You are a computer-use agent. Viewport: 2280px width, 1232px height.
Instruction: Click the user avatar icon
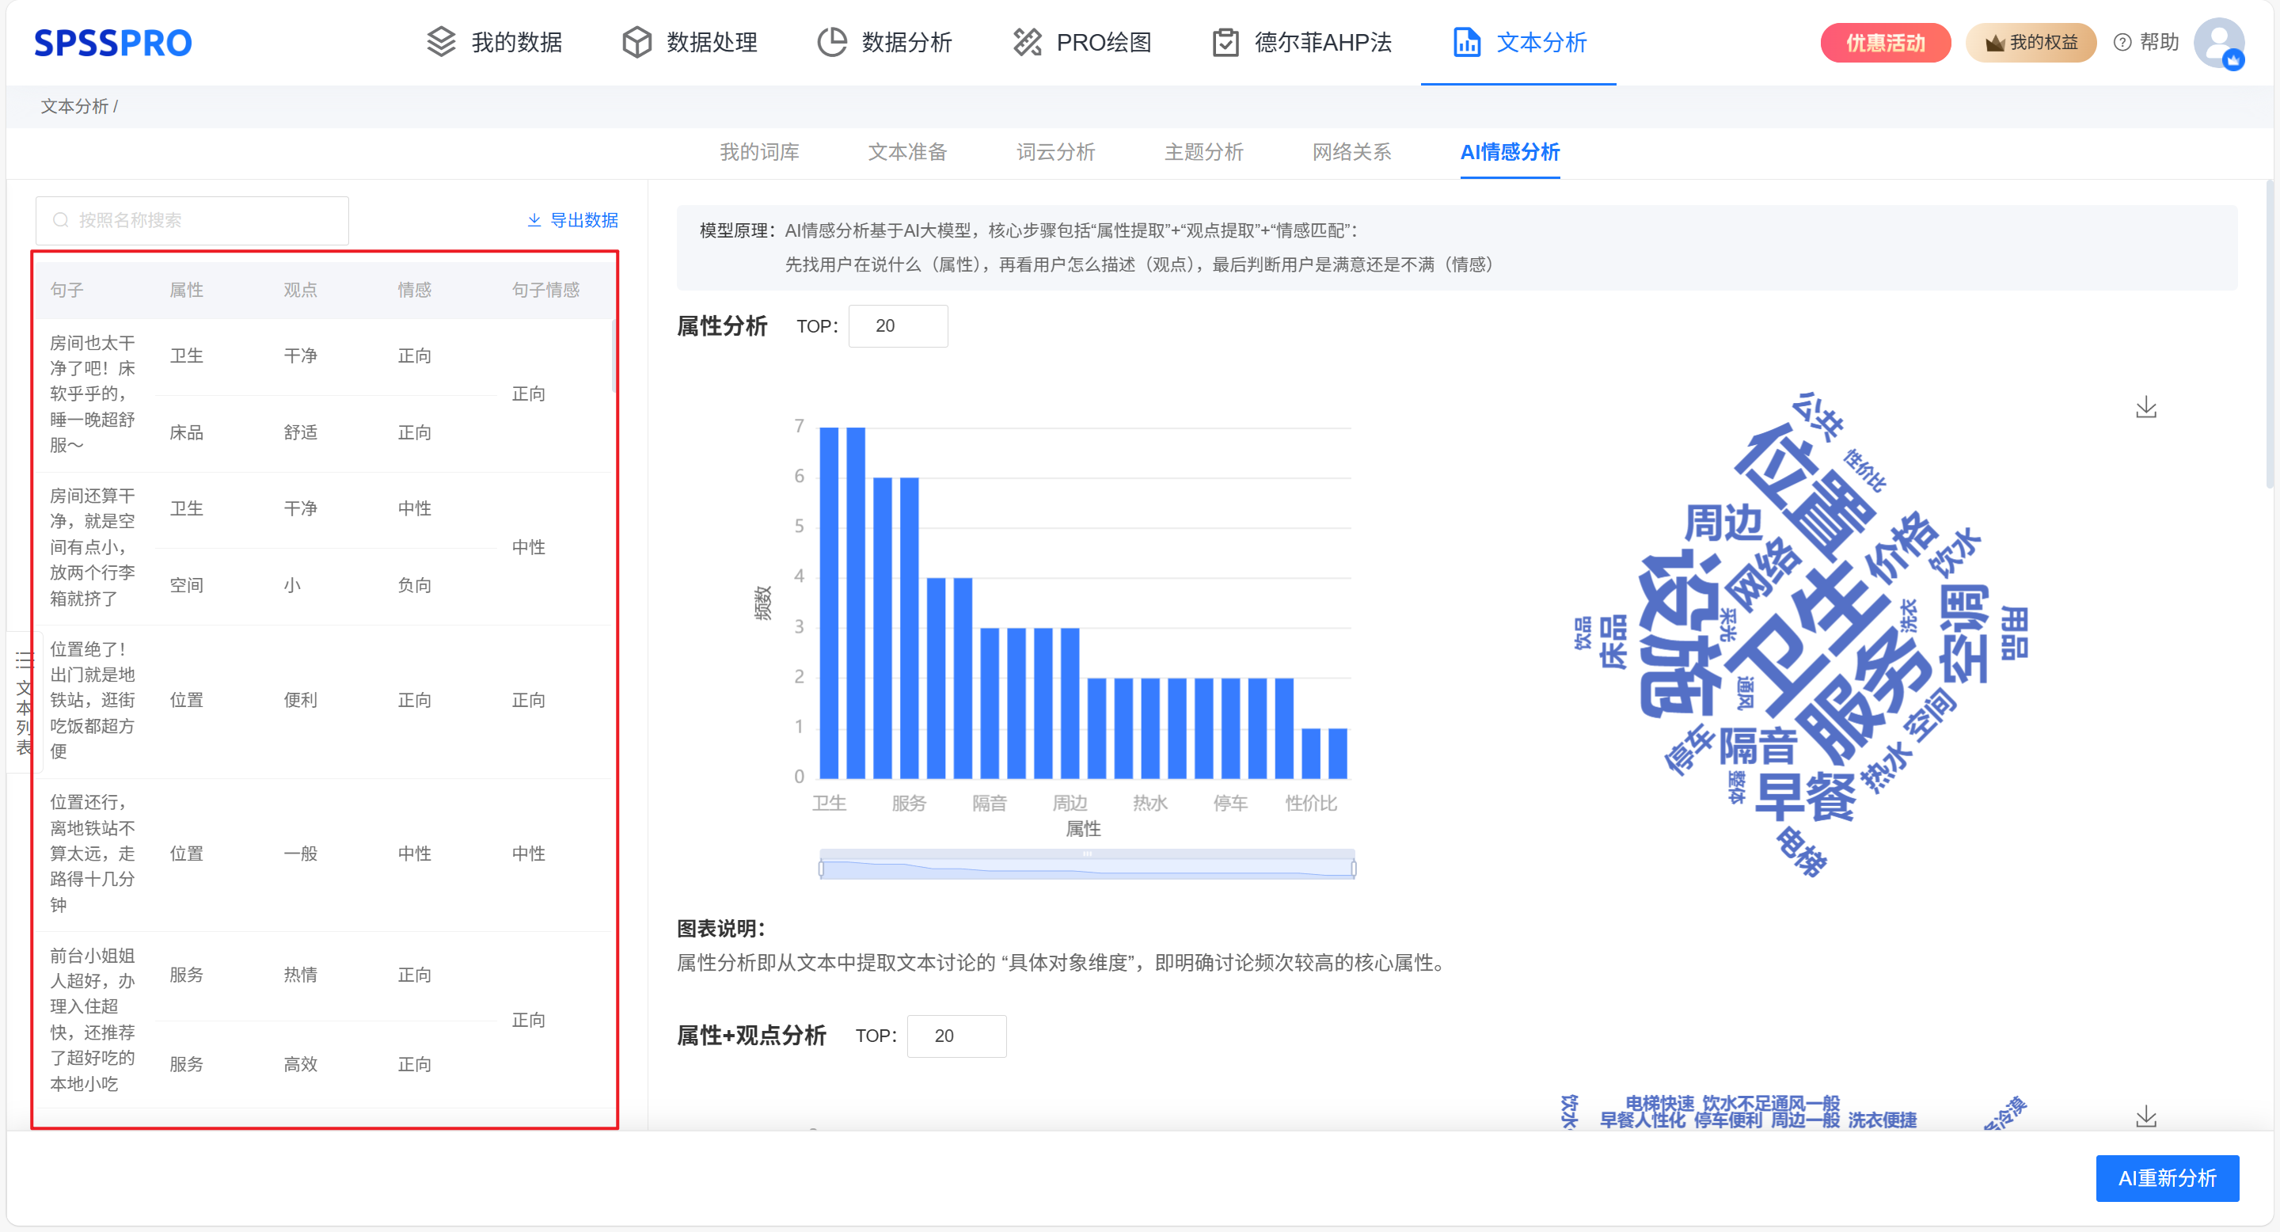[x=2218, y=42]
